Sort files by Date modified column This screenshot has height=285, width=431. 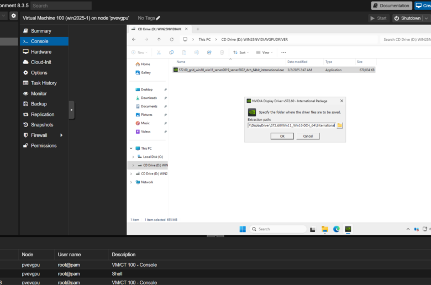297,62
